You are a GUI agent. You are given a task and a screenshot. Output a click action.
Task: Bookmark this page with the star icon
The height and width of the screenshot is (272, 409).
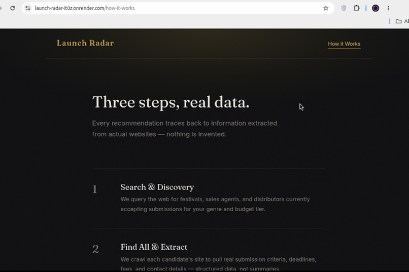click(x=326, y=8)
